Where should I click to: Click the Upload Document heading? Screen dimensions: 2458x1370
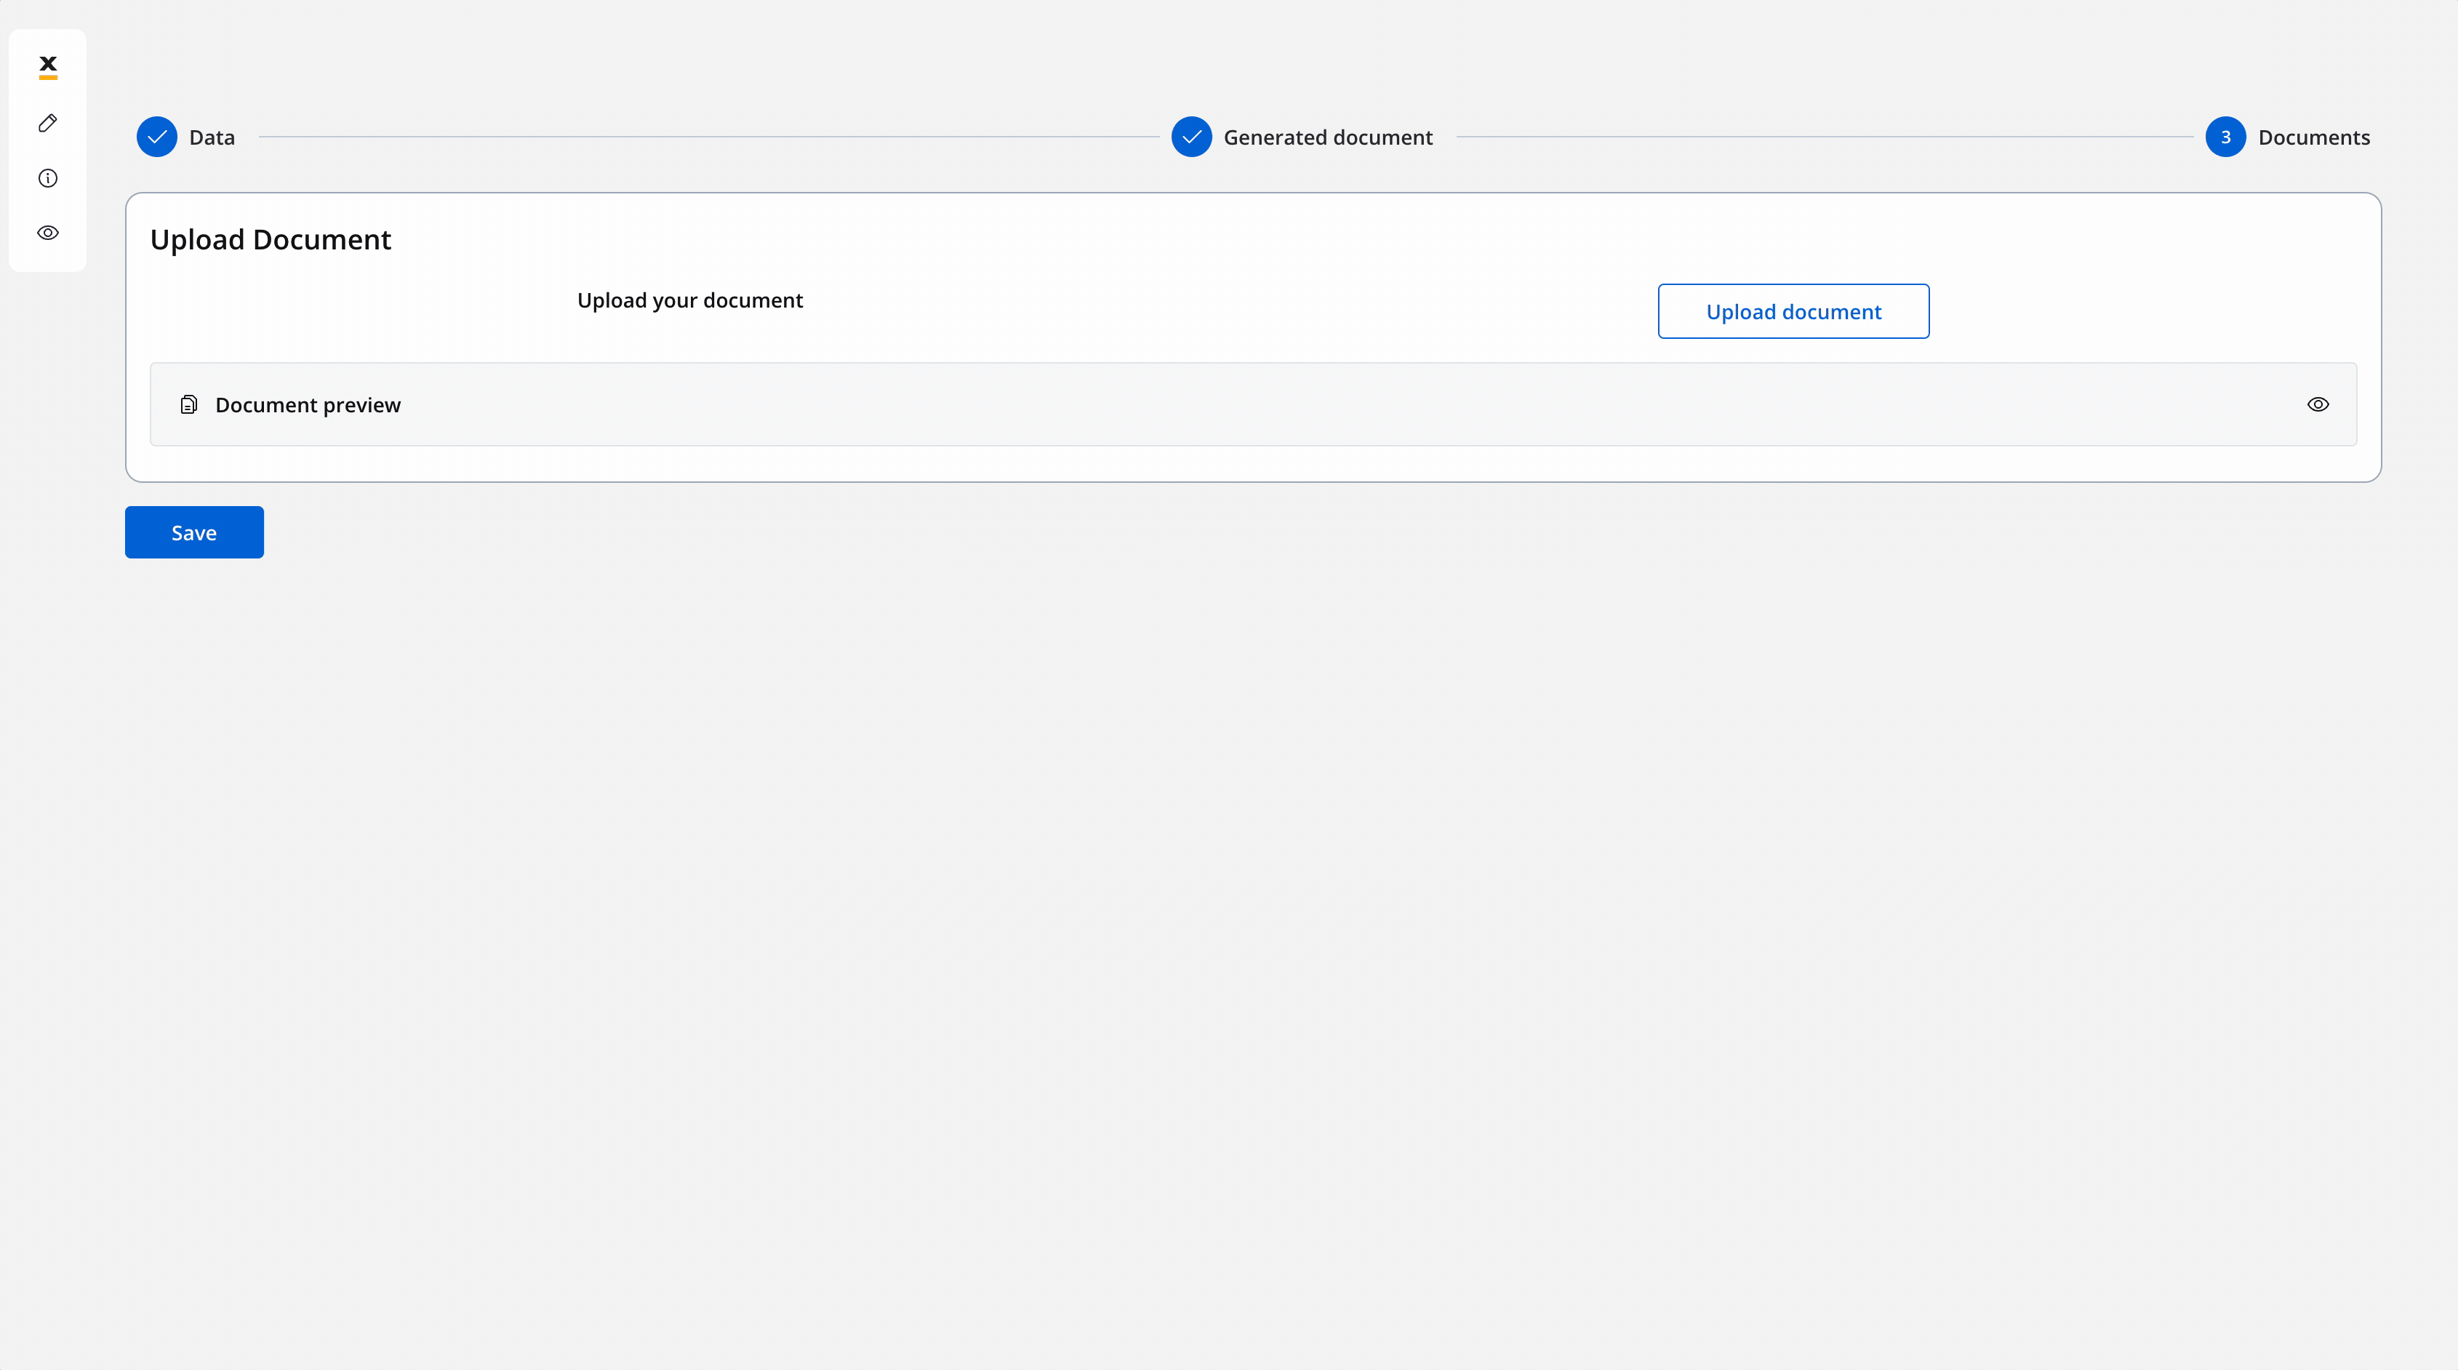click(270, 239)
